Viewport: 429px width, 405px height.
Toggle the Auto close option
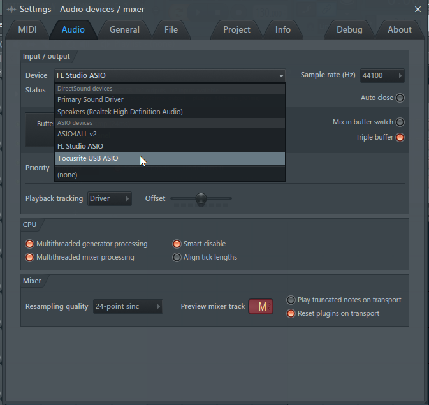click(400, 98)
